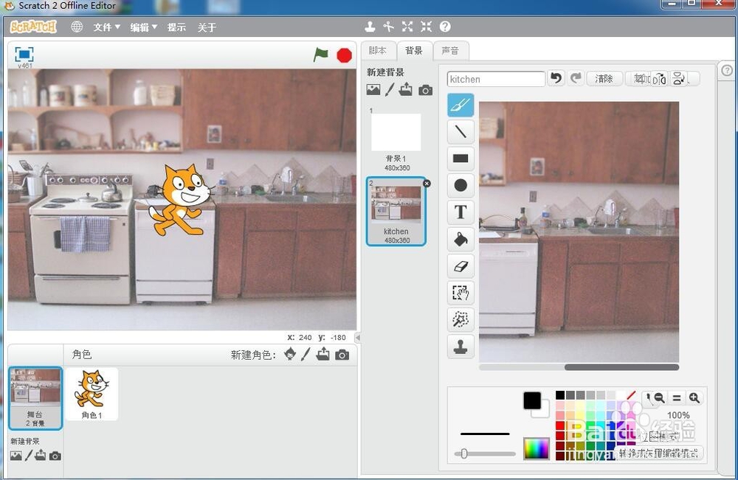The image size is (738, 480).
Task: Zoom out the paint canvas
Action: coord(659,398)
